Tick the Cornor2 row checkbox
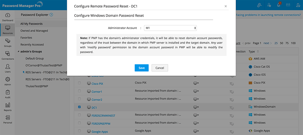Image resolution: width=303 pixels, height=135 pixels. tap(79, 99)
